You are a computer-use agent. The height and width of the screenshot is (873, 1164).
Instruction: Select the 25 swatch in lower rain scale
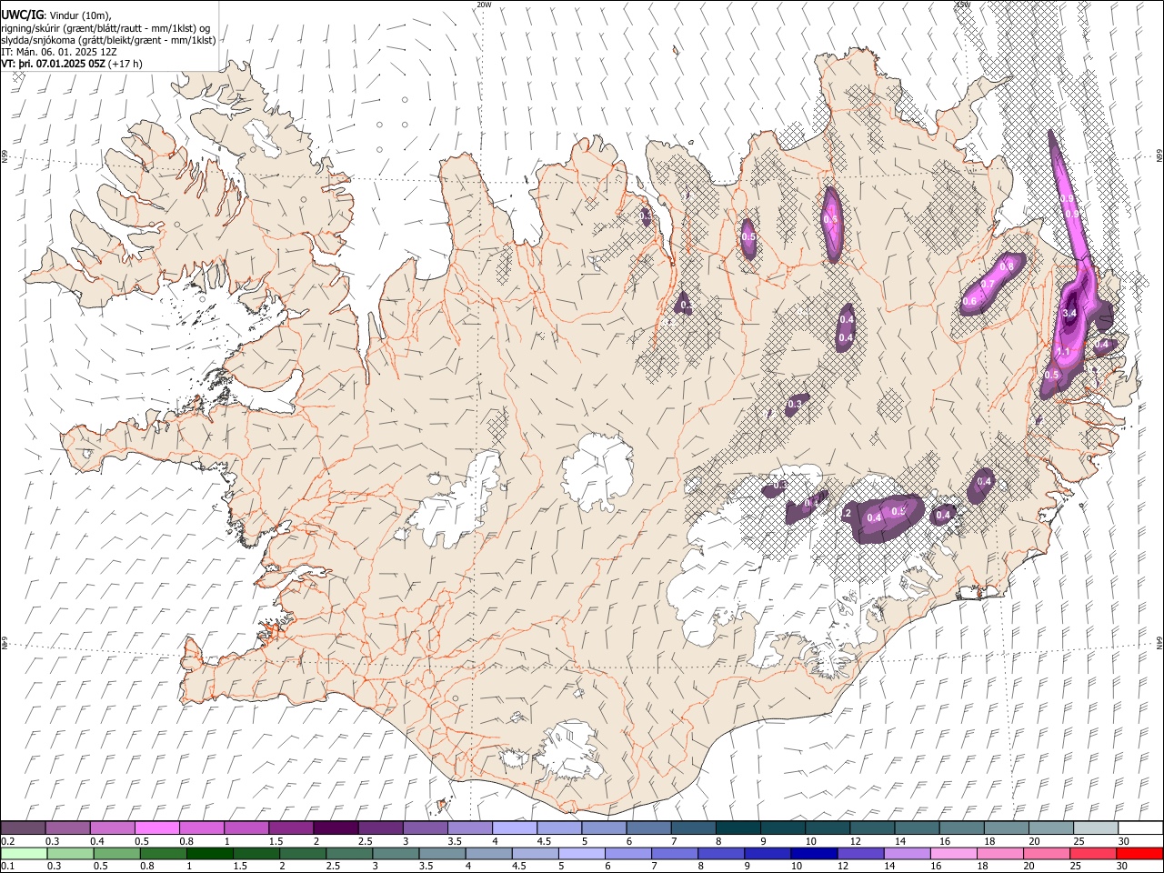click(1092, 854)
